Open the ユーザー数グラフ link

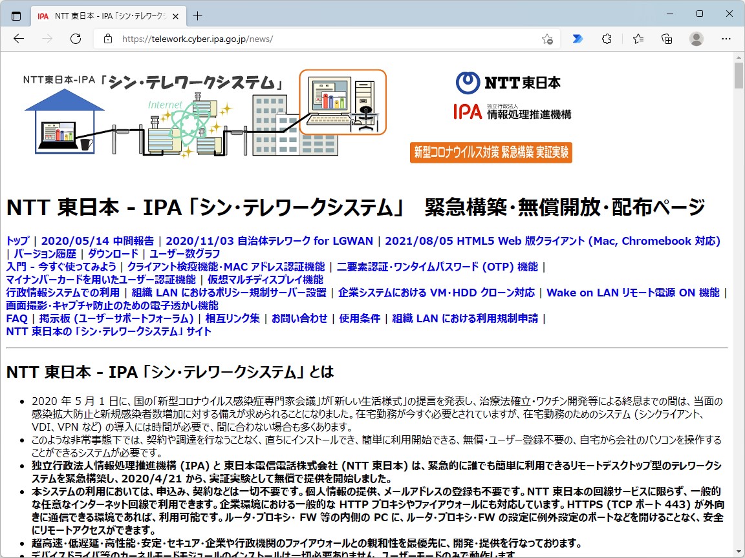(x=183, y=253)
